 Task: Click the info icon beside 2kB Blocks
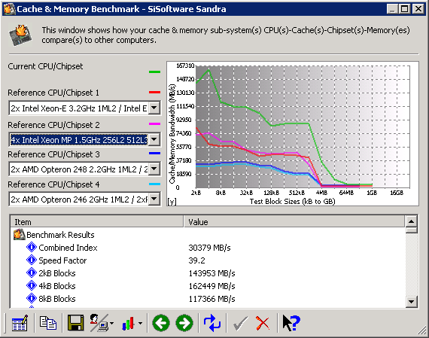point(32,273)
